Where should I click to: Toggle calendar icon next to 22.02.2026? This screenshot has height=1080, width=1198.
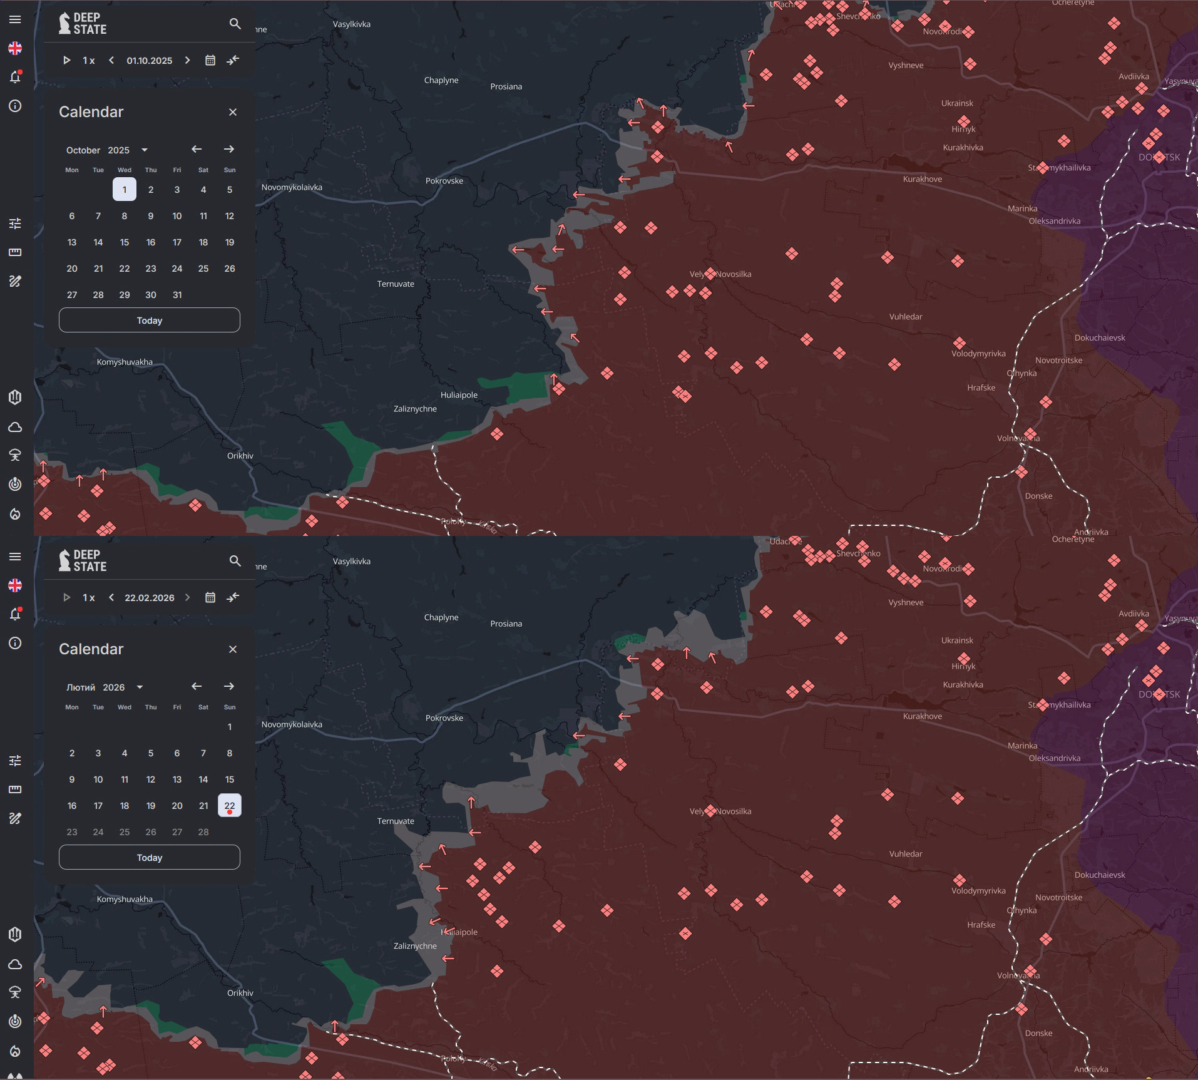210,597
